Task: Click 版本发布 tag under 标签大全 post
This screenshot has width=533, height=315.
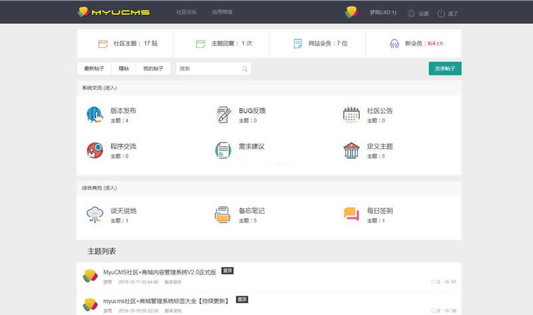Action: tap(173, 311)
